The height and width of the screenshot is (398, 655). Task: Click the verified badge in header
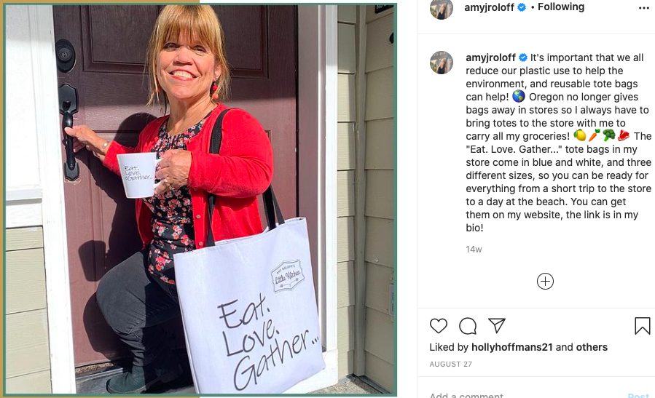point(522,7)
